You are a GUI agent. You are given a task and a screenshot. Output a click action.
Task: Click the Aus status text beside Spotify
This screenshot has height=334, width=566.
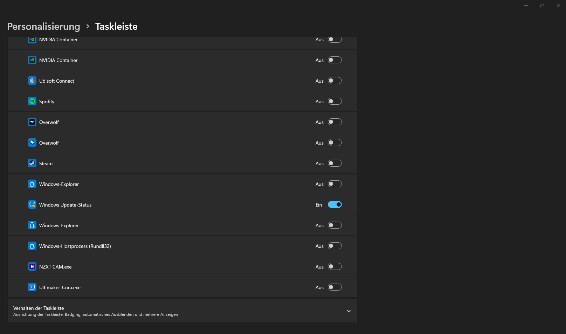319,102
